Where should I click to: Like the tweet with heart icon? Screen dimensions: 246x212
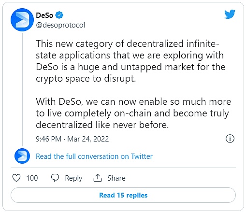(x=16, y=178)
